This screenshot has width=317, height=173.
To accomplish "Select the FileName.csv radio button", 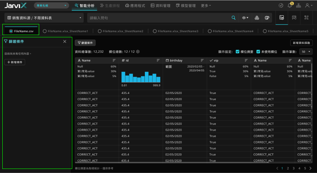I will pos(11,31).
